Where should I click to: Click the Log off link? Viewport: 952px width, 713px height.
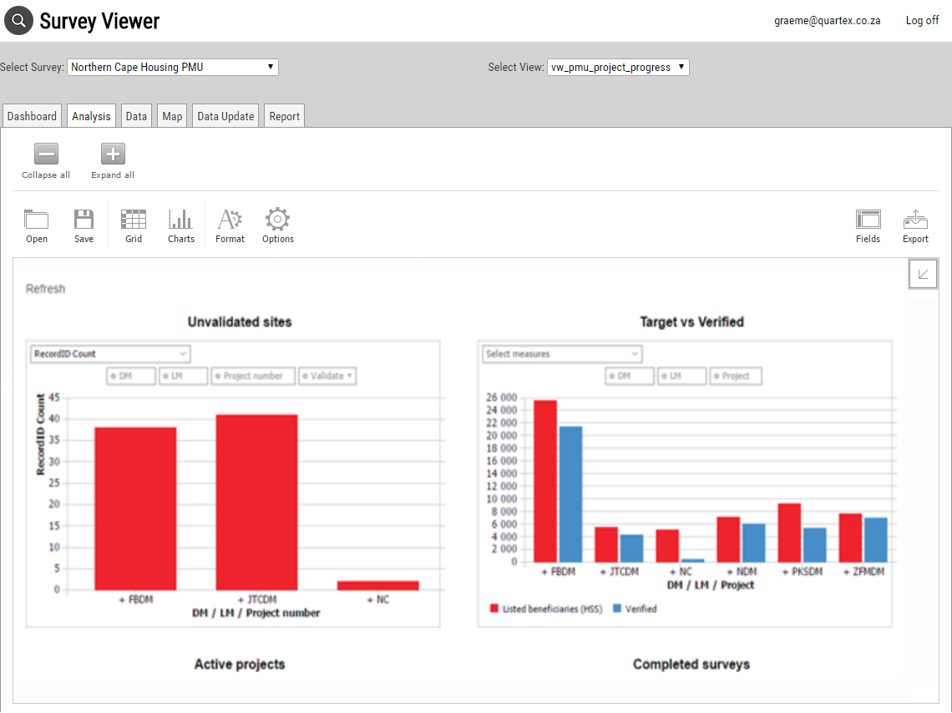[x=922, y=21]
